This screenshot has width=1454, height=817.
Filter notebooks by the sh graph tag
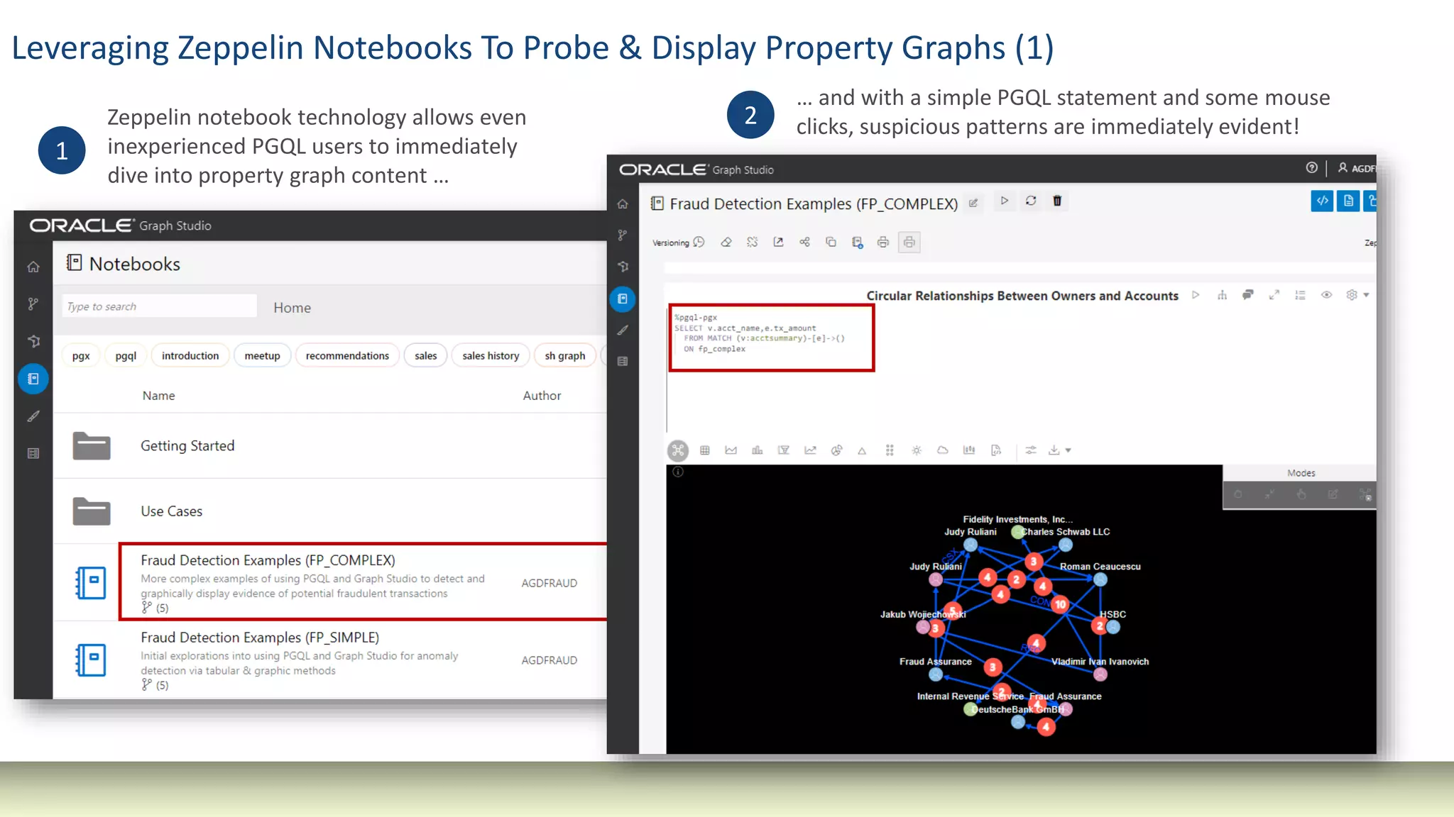coord(565,355)
